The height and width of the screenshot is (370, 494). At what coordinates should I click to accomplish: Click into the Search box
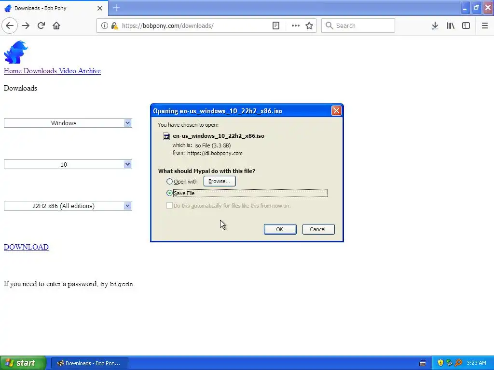(358, 26)
